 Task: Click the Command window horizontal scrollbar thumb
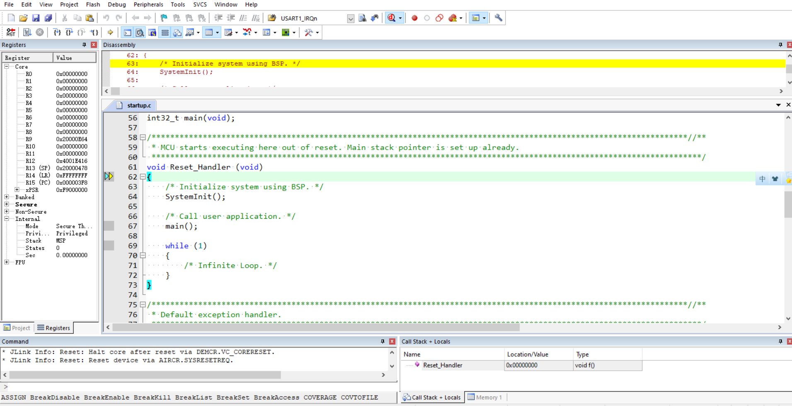pos(145,375)
